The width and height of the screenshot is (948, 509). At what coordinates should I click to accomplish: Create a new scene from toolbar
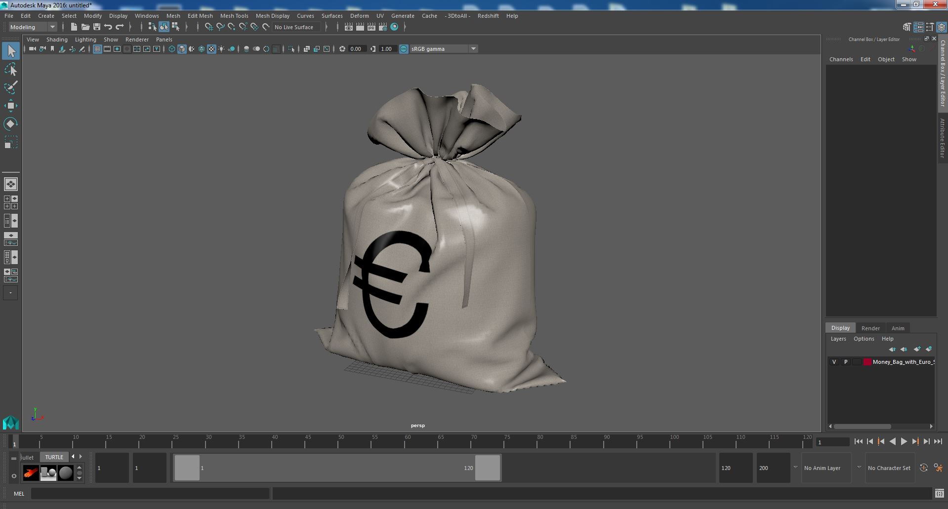[x=74, y=27]
